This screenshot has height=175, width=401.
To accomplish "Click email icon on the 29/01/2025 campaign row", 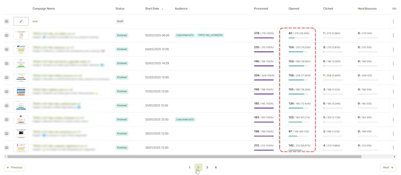I will click(7, 134).
